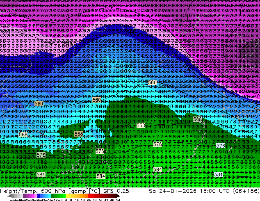Click the '0' label under the legend
Image resolution: width=260 pixels, height=201 pixels.
tap(66, 200)
